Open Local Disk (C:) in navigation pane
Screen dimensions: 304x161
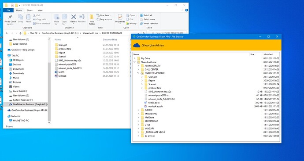tap(20, 91)
